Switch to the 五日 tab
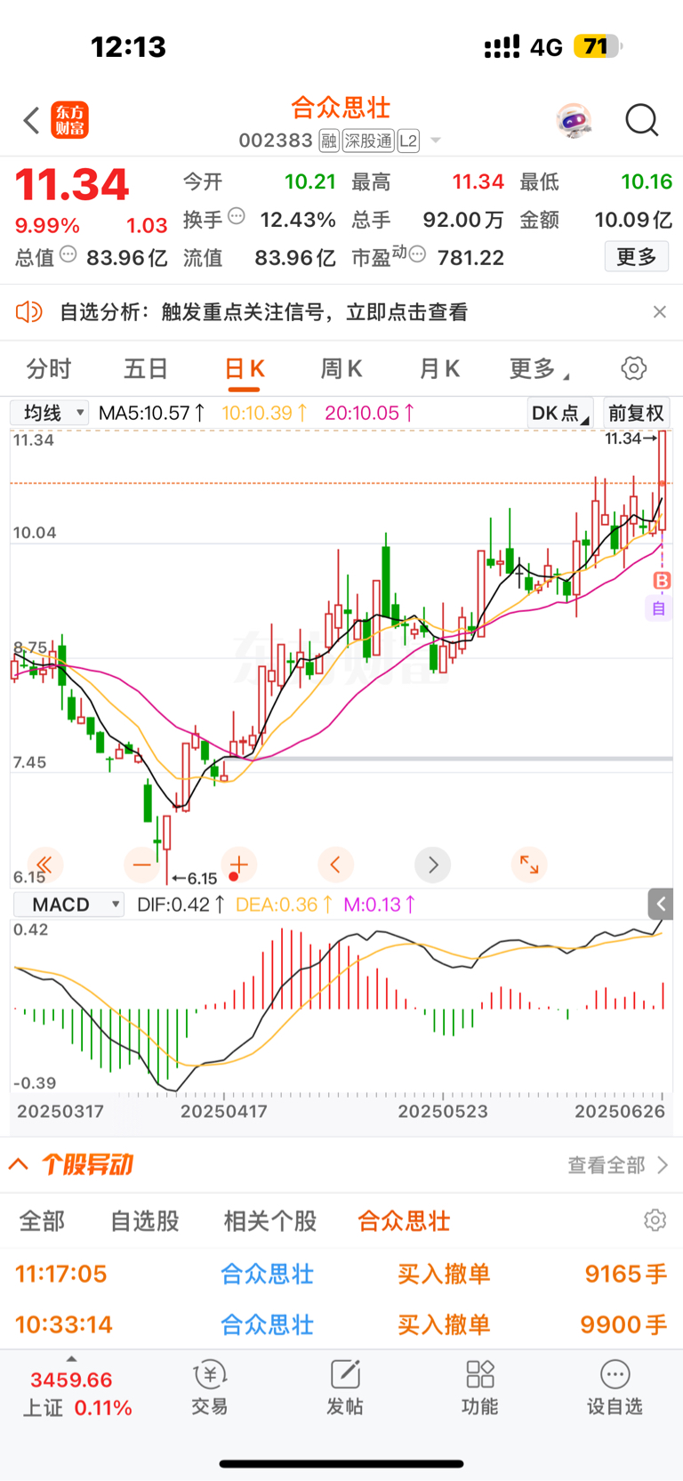 (146, 368)
